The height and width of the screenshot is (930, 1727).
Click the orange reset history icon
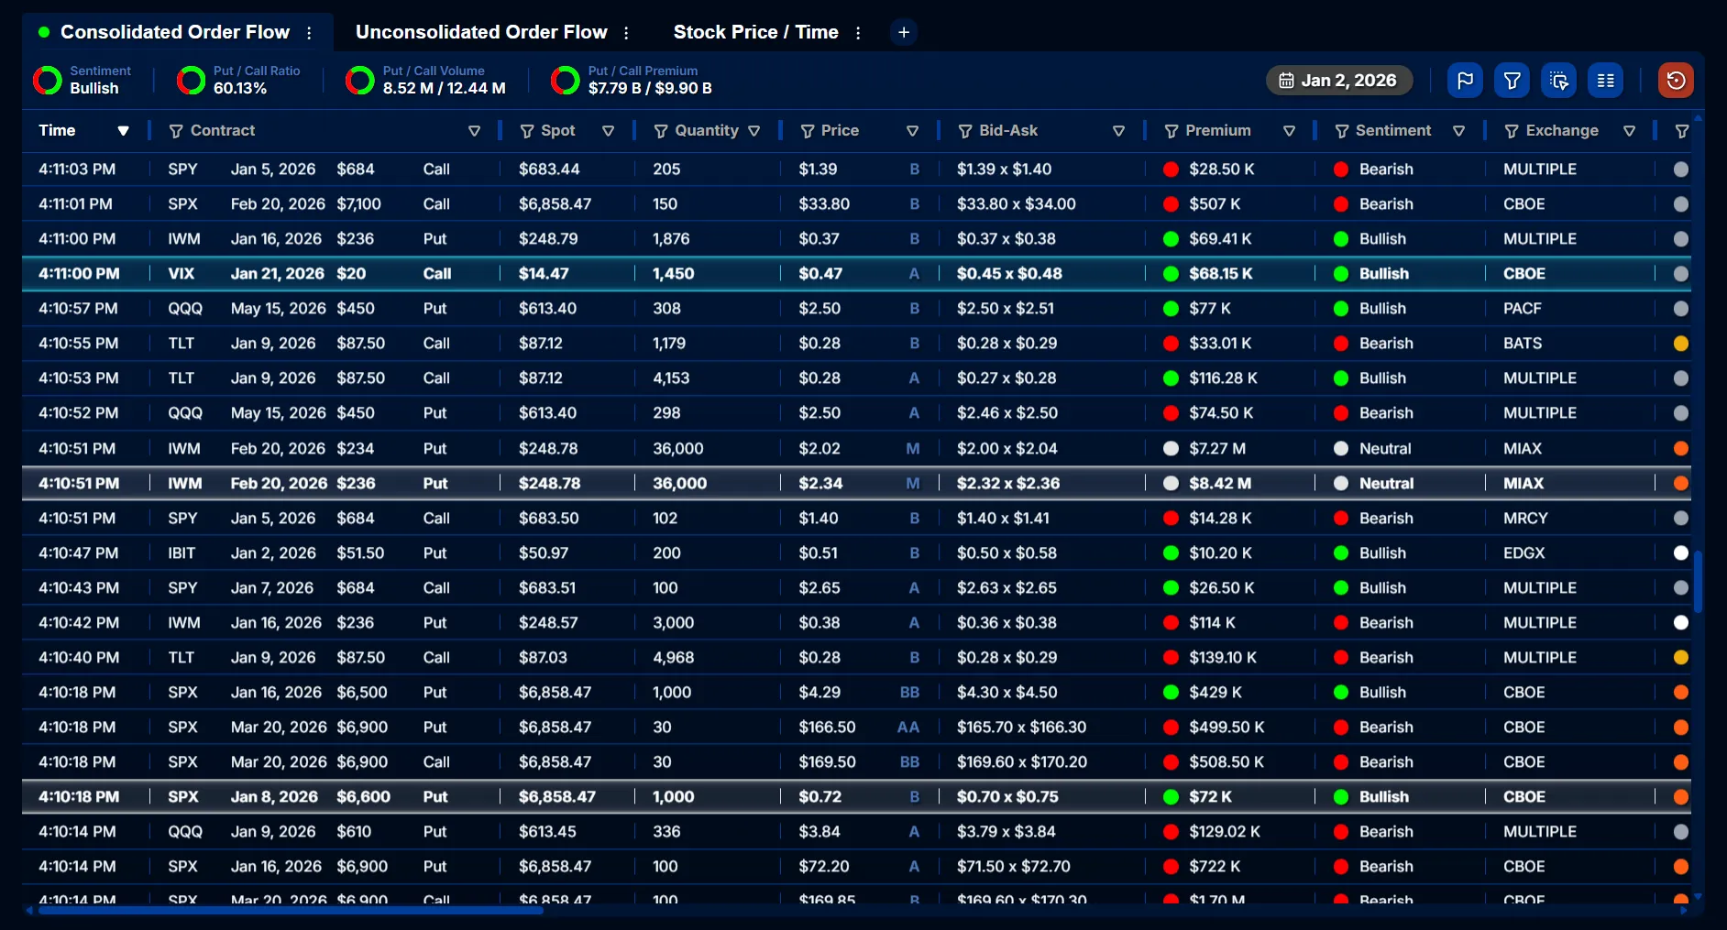tap(1677, 80)
